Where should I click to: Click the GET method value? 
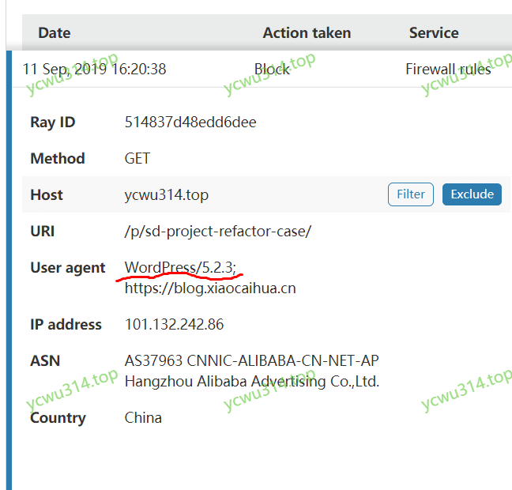point(137,159)
